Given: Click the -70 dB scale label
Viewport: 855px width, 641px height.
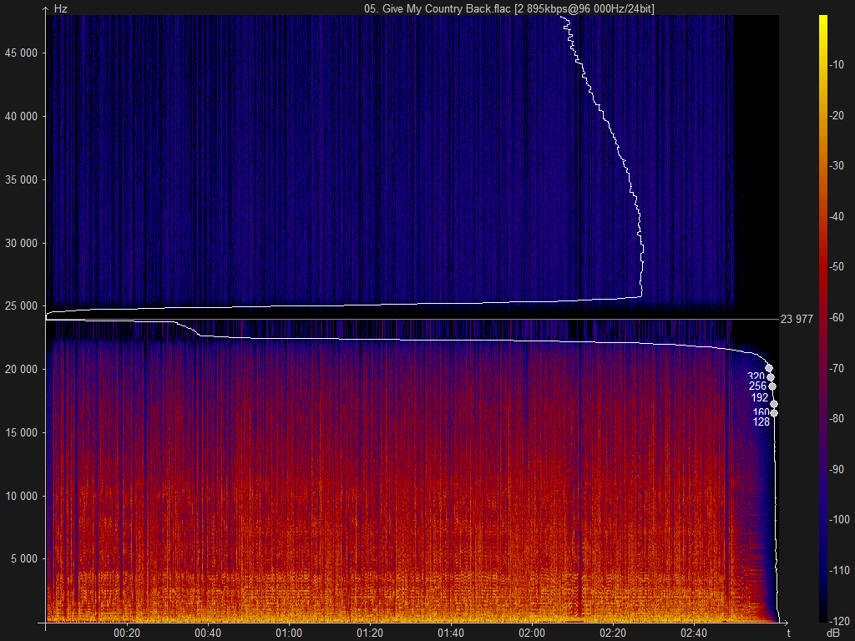Looking at the screenshot, I should point(837,368).
